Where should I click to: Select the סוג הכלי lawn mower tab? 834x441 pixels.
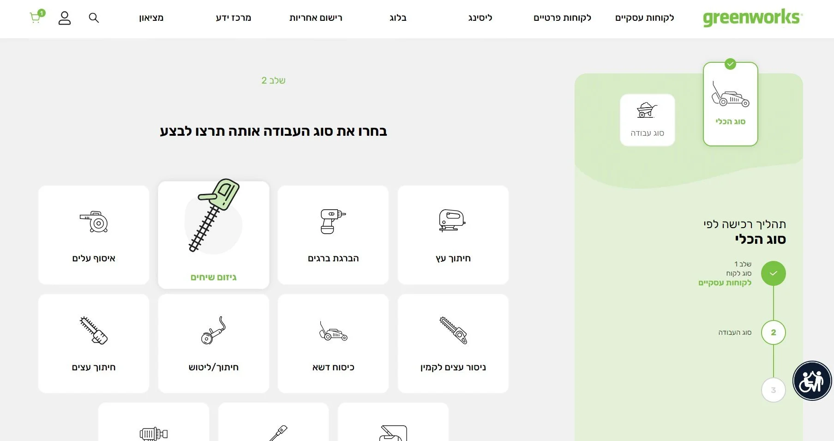coord(731,104)
